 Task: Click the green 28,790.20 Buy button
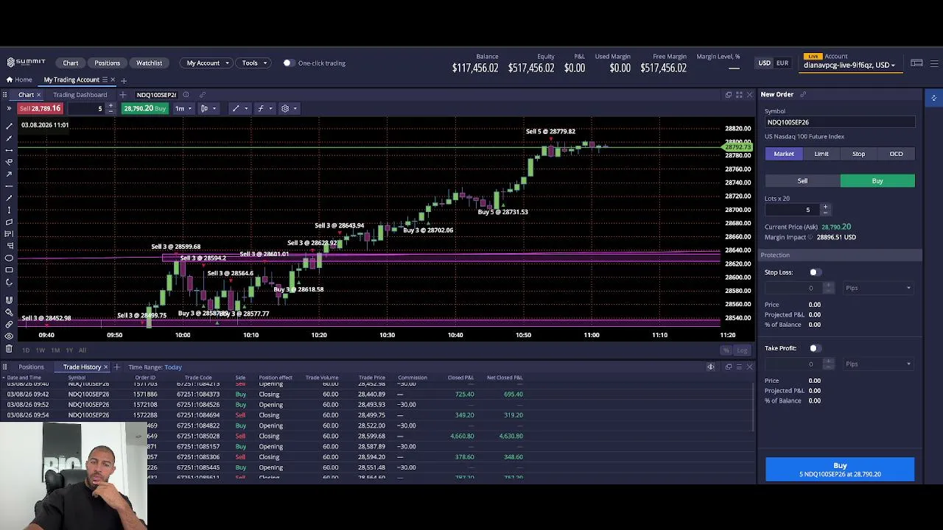pos(145,108)
